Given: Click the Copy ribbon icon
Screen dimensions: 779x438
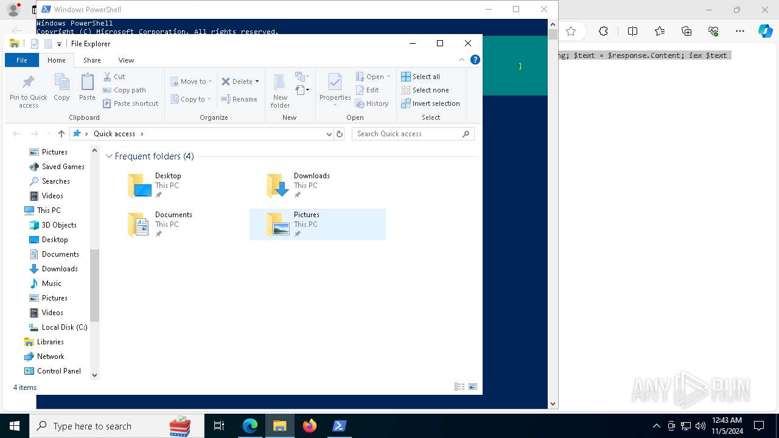Looking at the screenshot, I should point(61,87).
